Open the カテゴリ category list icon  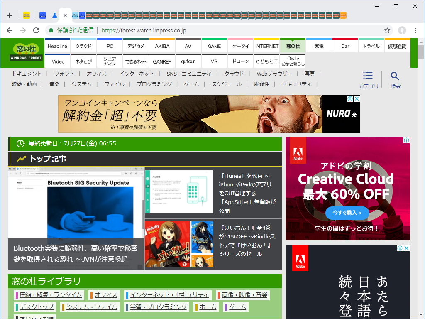coord(368,75)
